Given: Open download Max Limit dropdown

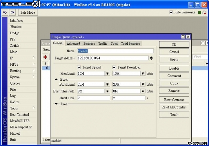Looking at the screenshot, I should [143, 73].
